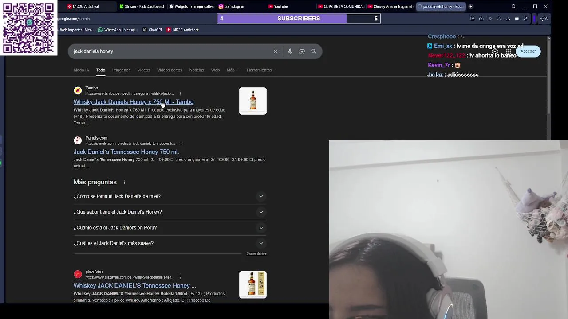Open more options dots next to Tambo result URL
This screenshot has height=319, width=568.
coord(180,93)
